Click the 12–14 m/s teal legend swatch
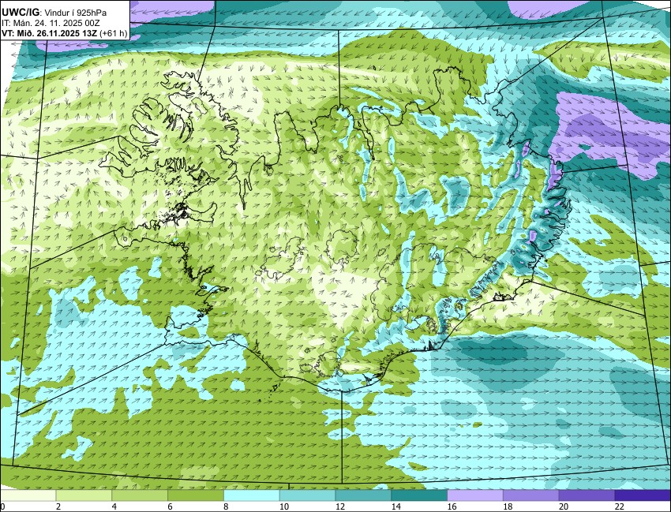This screenshot has height=512, width=671. tap(363, 495)
